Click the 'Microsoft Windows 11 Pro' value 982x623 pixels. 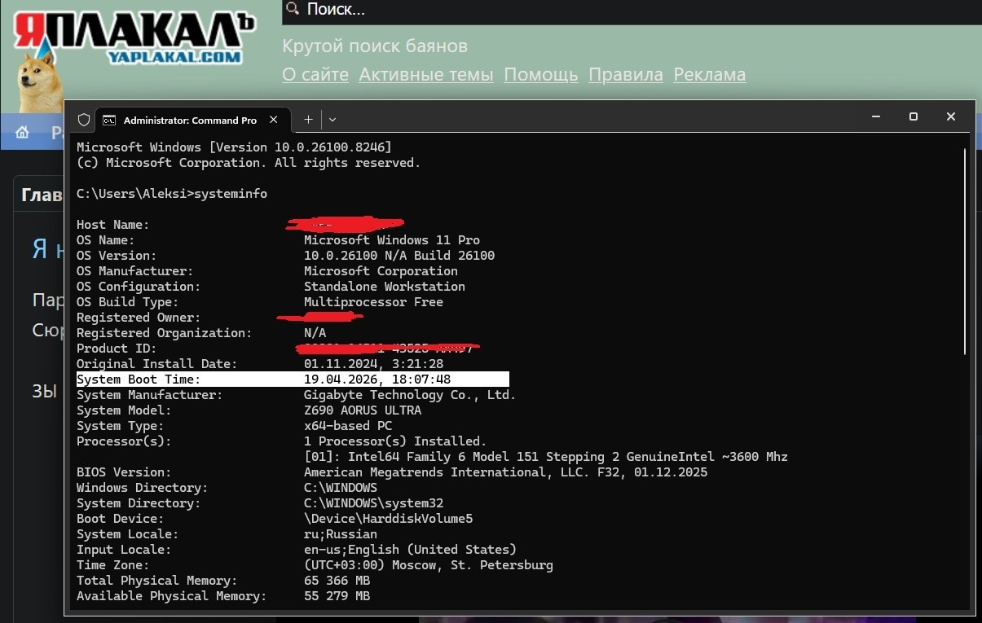click(x=392, y=240)
